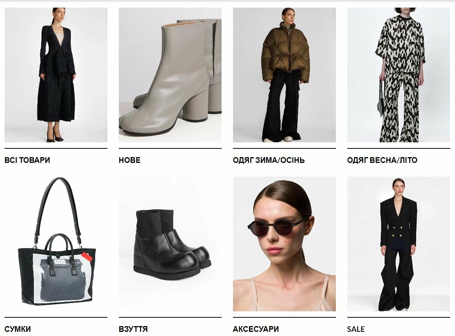Click the black chunky ankle boots image

pyautogui.click(x=170, y=244)
